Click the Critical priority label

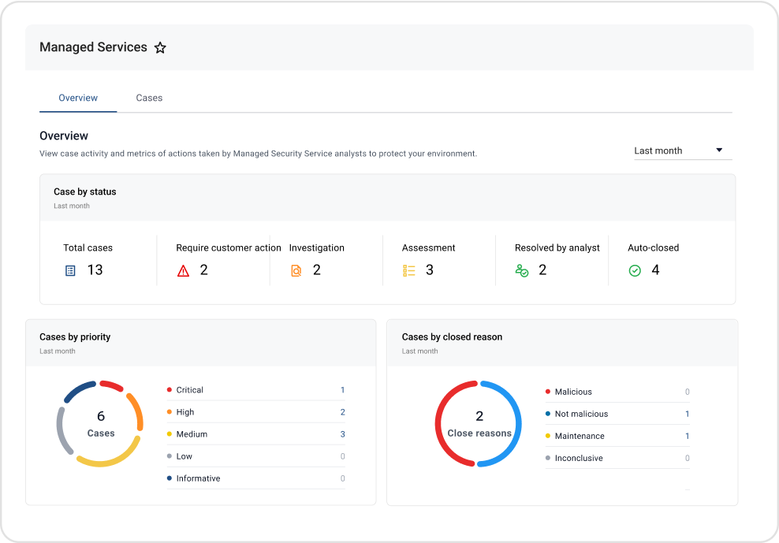190,390
